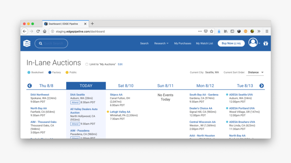Image resolution: width=291 pixels, height=163 pixels.
Task: Select the Thu 8/8 day header
Action: 46,86
